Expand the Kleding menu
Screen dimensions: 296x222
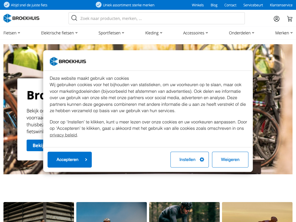154,33
